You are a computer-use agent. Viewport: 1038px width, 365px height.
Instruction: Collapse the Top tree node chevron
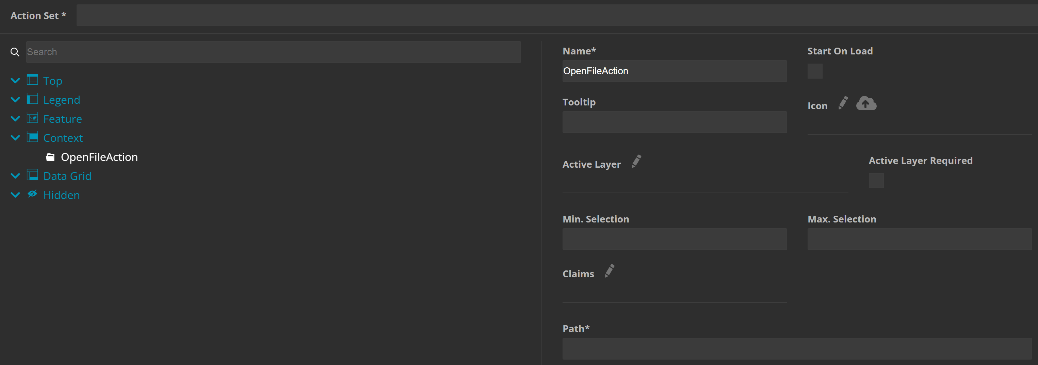[15, 81]
